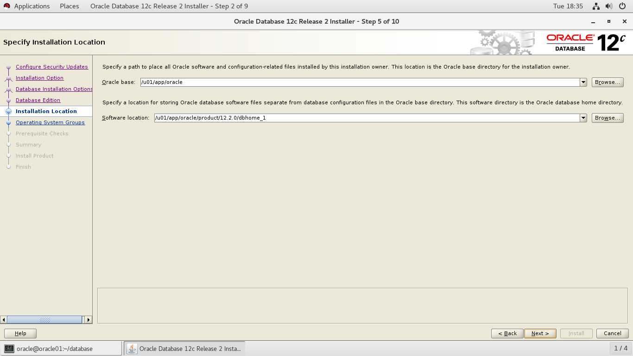633x356 pixels.
Task: Click the 1 / 4 workspace switcher
Action: (x=621, y=348)
